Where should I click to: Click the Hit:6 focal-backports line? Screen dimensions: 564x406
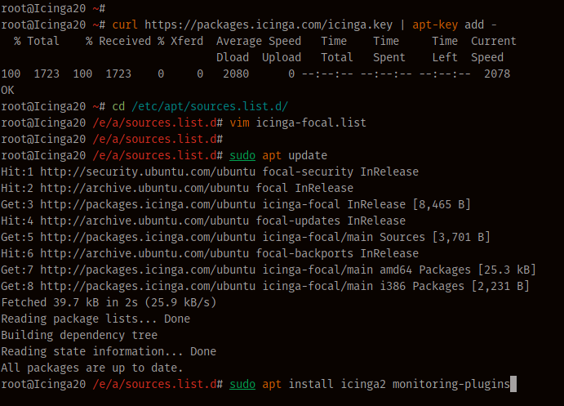pos(210,253)
